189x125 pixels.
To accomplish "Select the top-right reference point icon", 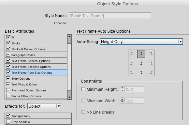I will pyautogui.click(x=151, y=54).
